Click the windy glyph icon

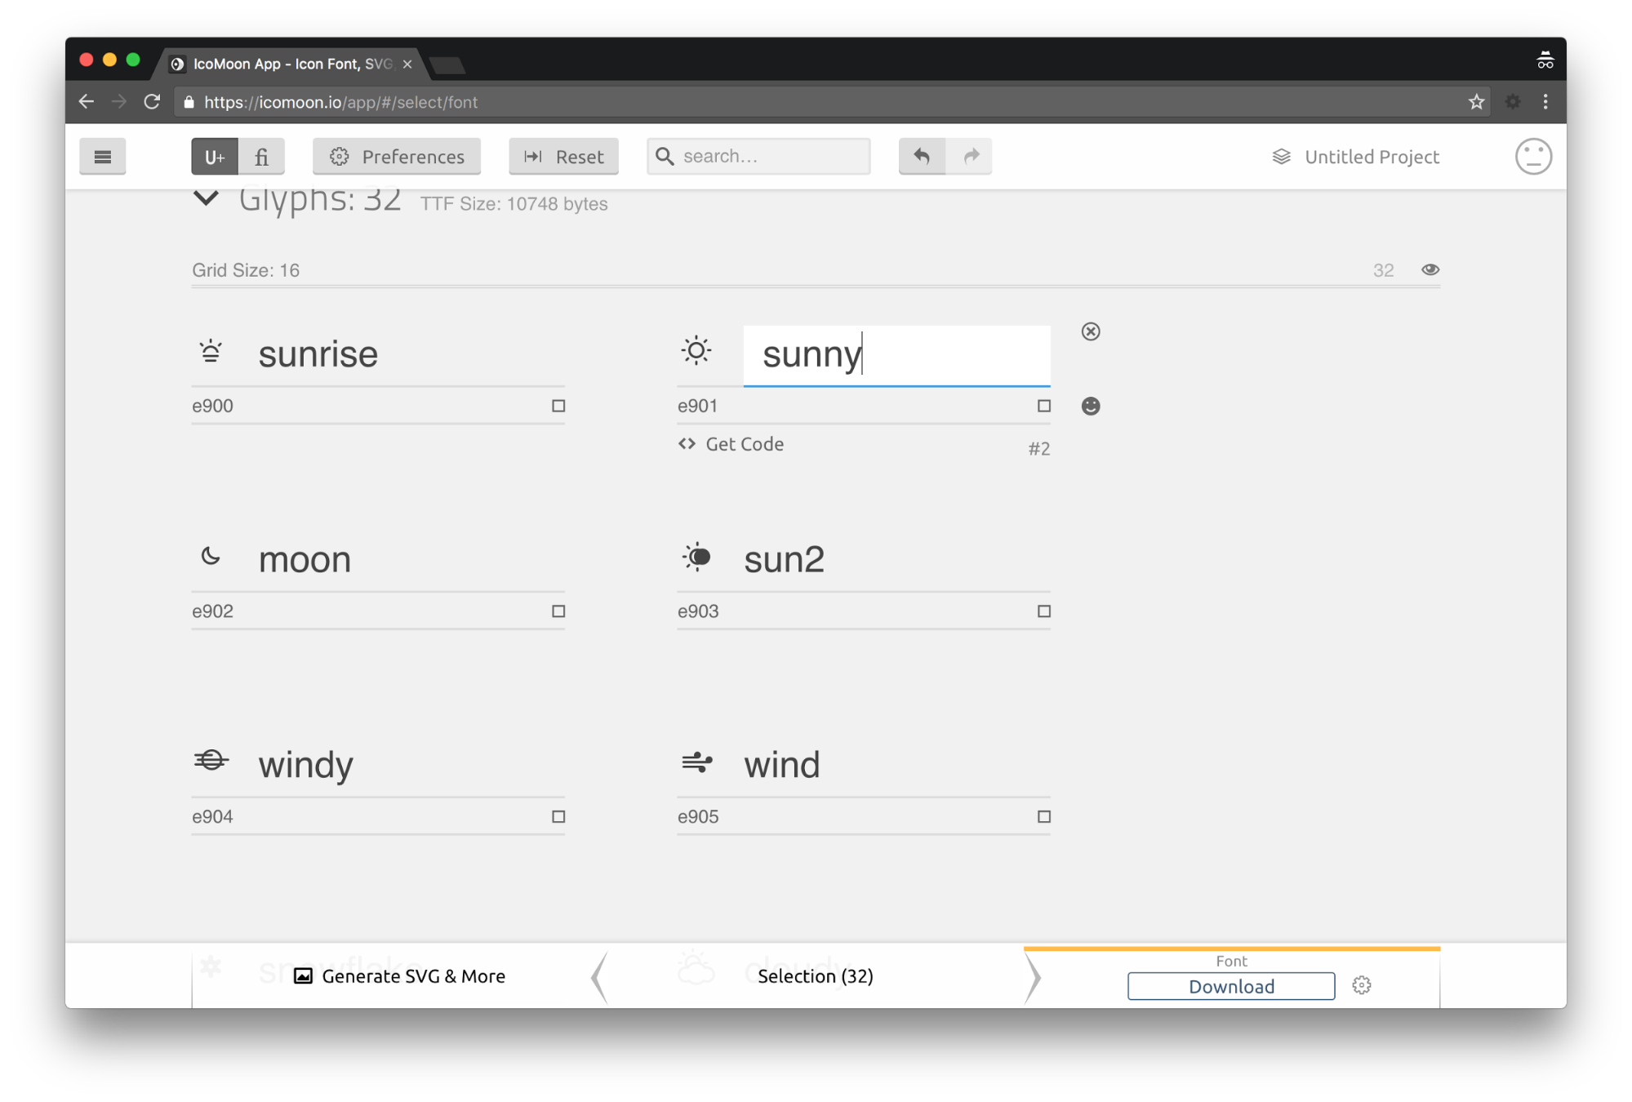click(x=211, y=763)
